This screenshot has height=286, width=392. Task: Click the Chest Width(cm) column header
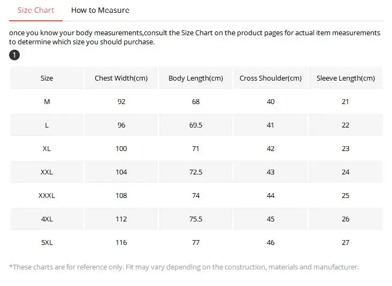point(121,78)
